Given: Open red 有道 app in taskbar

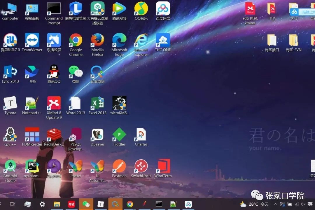Looking at the screenshot, I should 71,204.
